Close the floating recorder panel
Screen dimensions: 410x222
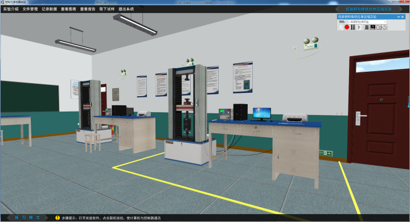[403, 17]
